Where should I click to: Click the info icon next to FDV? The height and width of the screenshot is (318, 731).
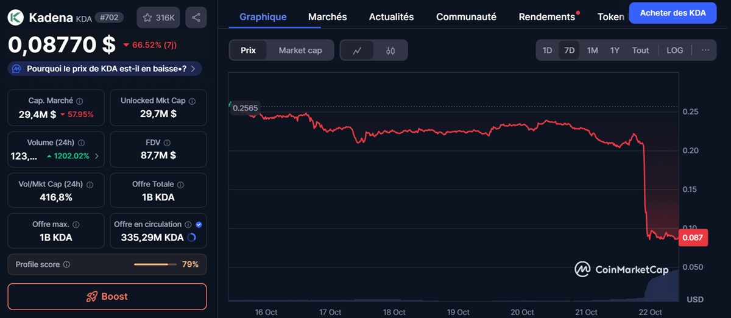167,143
